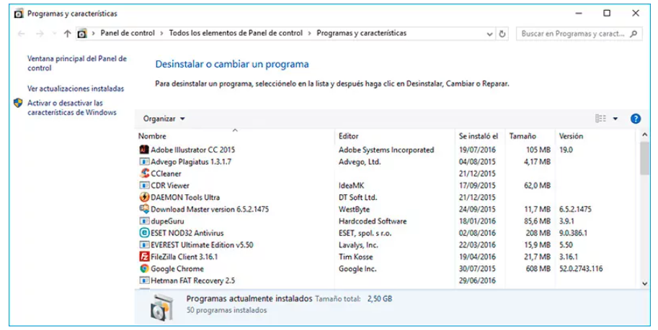
Task: Select the Hetman FAT Recovery 2.5 entry
Action: pyautogui.click(x=192, y=280)
